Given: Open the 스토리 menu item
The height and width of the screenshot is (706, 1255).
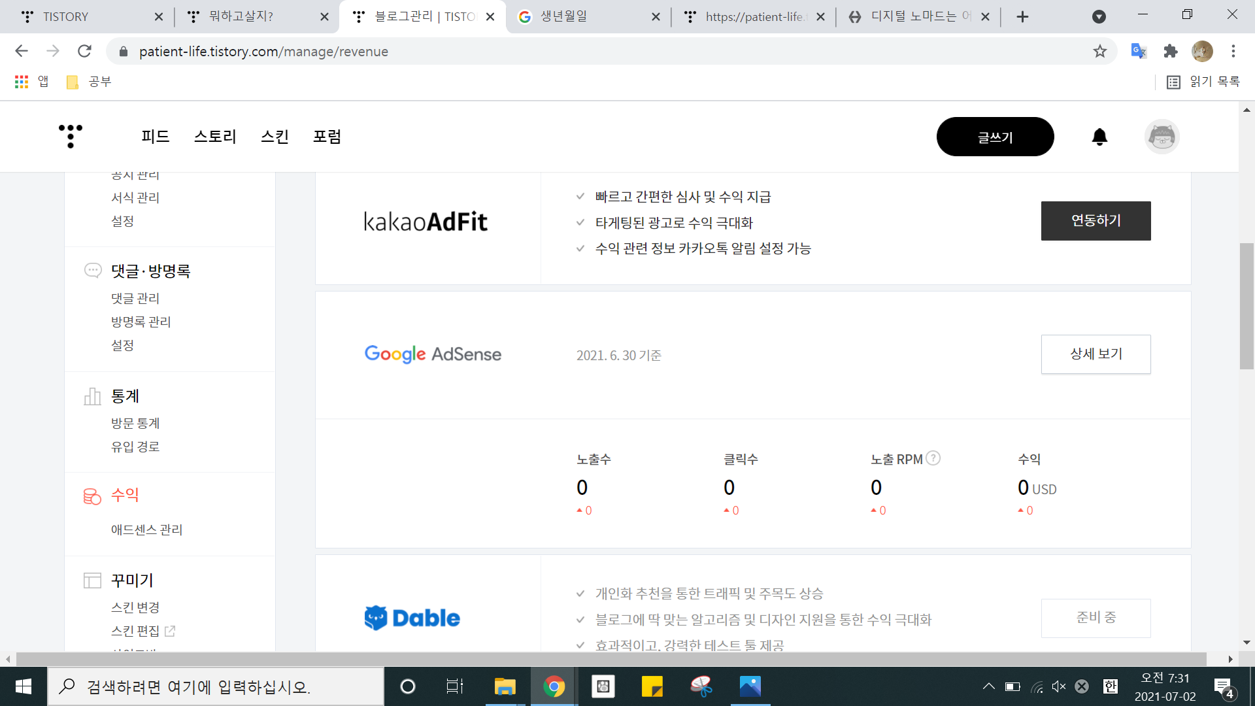Looking at the screenshot, I should click(x=215, y=137).
